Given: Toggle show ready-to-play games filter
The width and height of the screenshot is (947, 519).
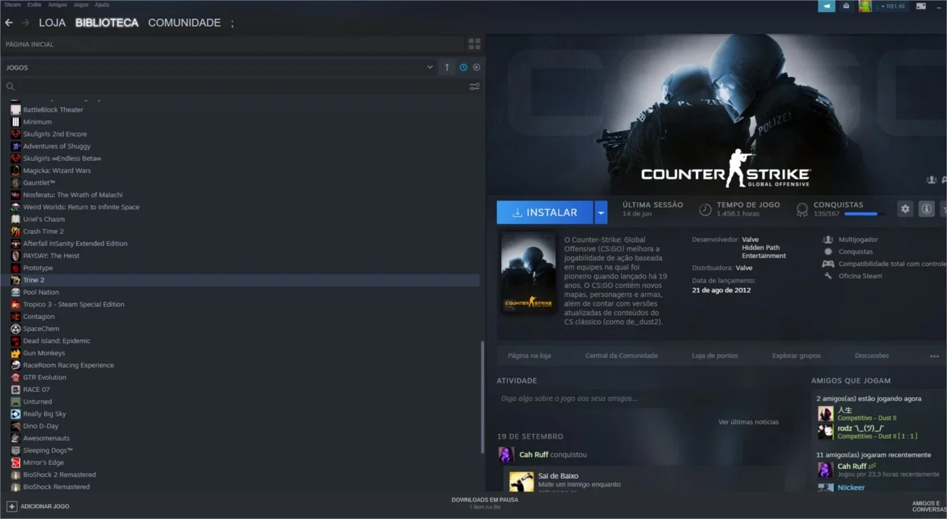Looking at the screenshot, I should tap(476, 68).
